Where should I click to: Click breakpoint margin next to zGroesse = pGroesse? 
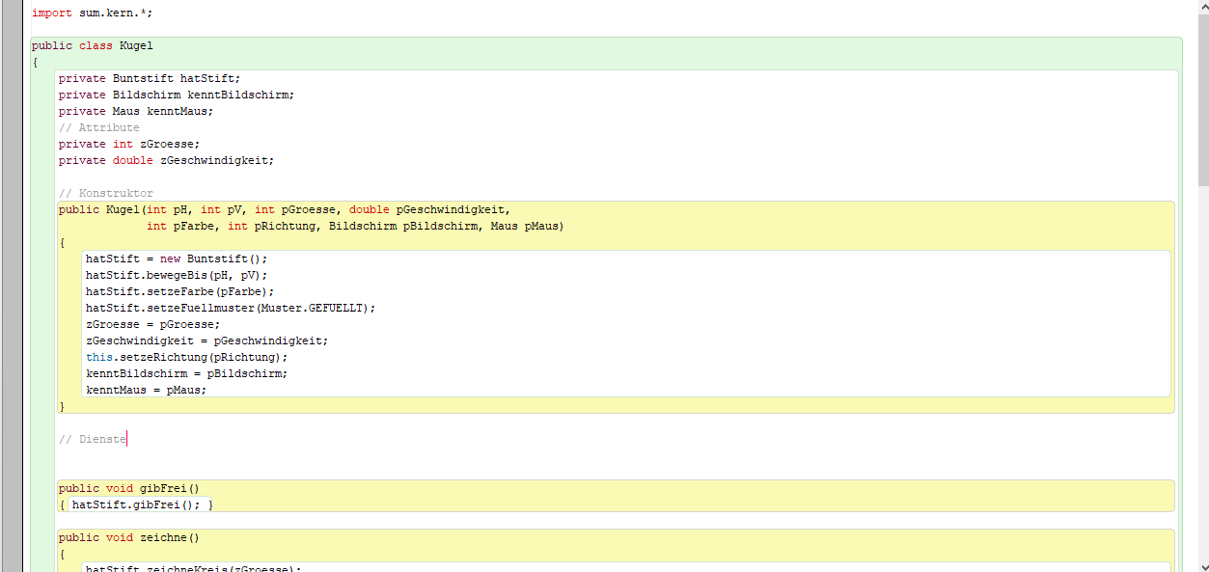tap(12, 324)
